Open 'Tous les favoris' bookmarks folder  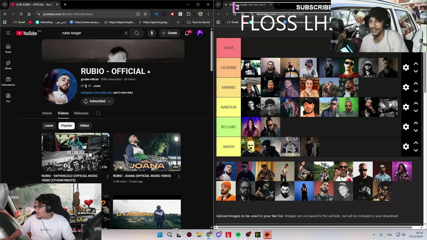(198, 22)
